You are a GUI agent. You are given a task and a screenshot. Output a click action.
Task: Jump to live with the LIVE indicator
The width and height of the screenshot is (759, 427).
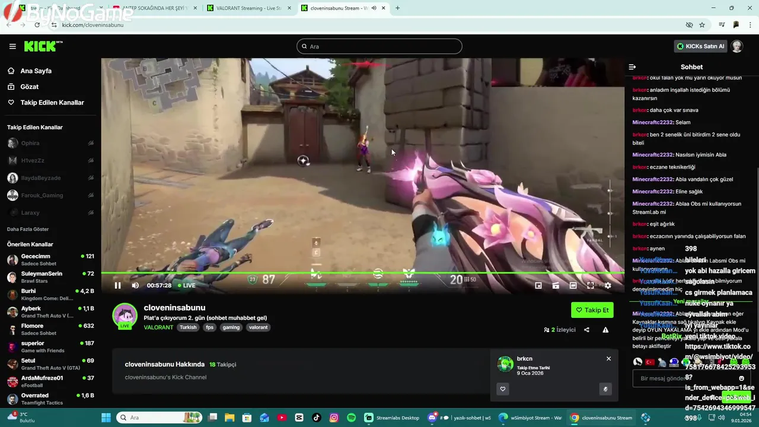(x=187, y=285)
